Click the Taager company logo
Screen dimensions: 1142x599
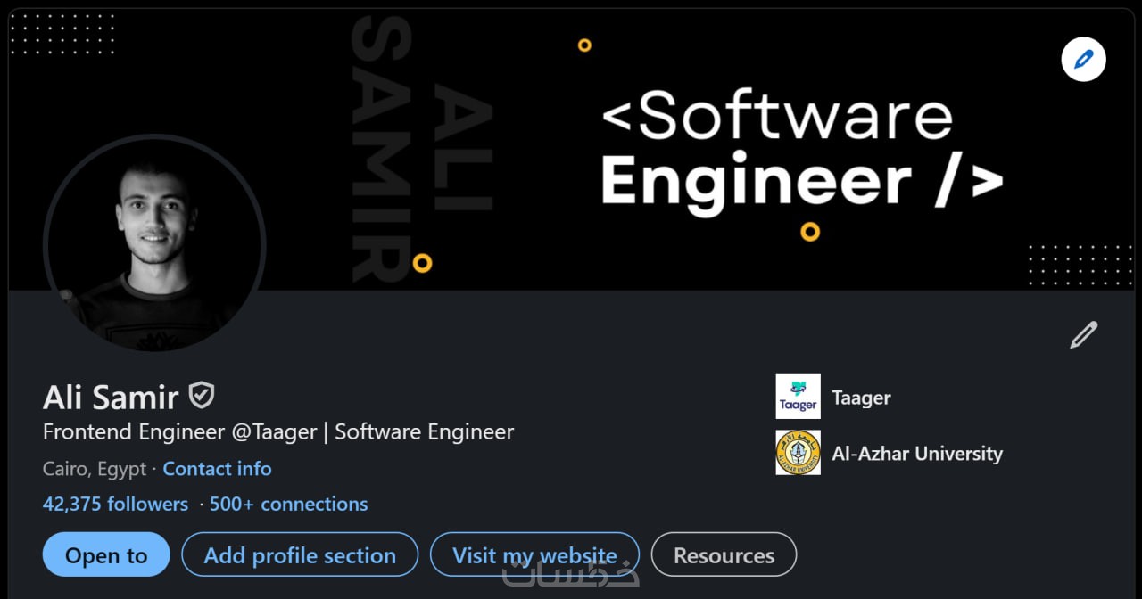tap(798, 398)
